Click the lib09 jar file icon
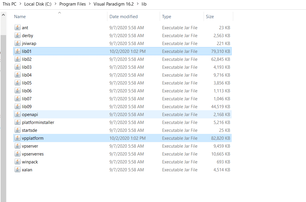The width and height of the screenshot is (306, 202). click(18, 106)
